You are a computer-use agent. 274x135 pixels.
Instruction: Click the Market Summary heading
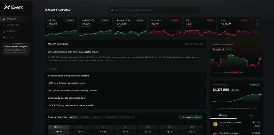(58, 44)
